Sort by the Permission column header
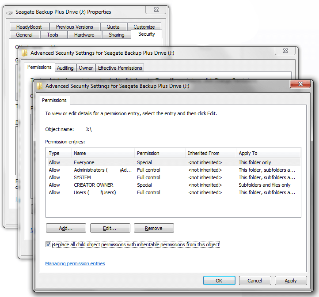Screen dimensions: 319x297 pyautogui.click(x=159, y=153)
